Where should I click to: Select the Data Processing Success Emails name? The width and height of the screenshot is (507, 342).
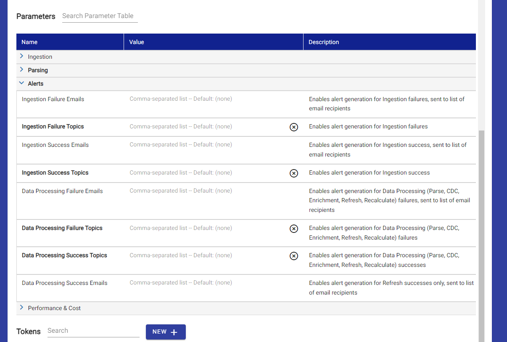pyautogui.click(x=65, y=283)
